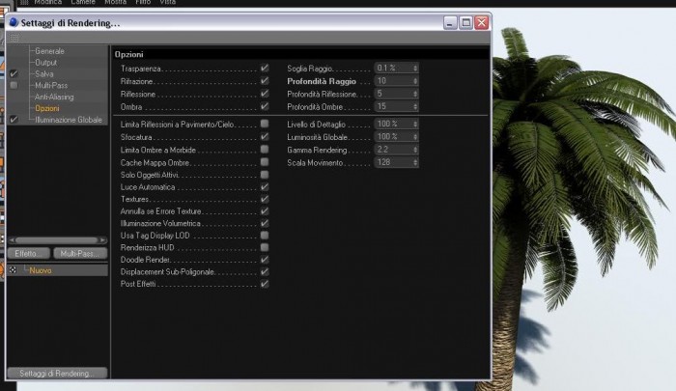The width and height of the screenshot is (676, 391).
Task: Adjust Profondità Ombre stepper arrows
Action: (x=415, y=106)
